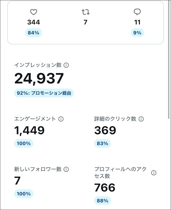Click the 9% badge under replies
The height and width of the screenshot is (210, 171).
click(137, 33)
